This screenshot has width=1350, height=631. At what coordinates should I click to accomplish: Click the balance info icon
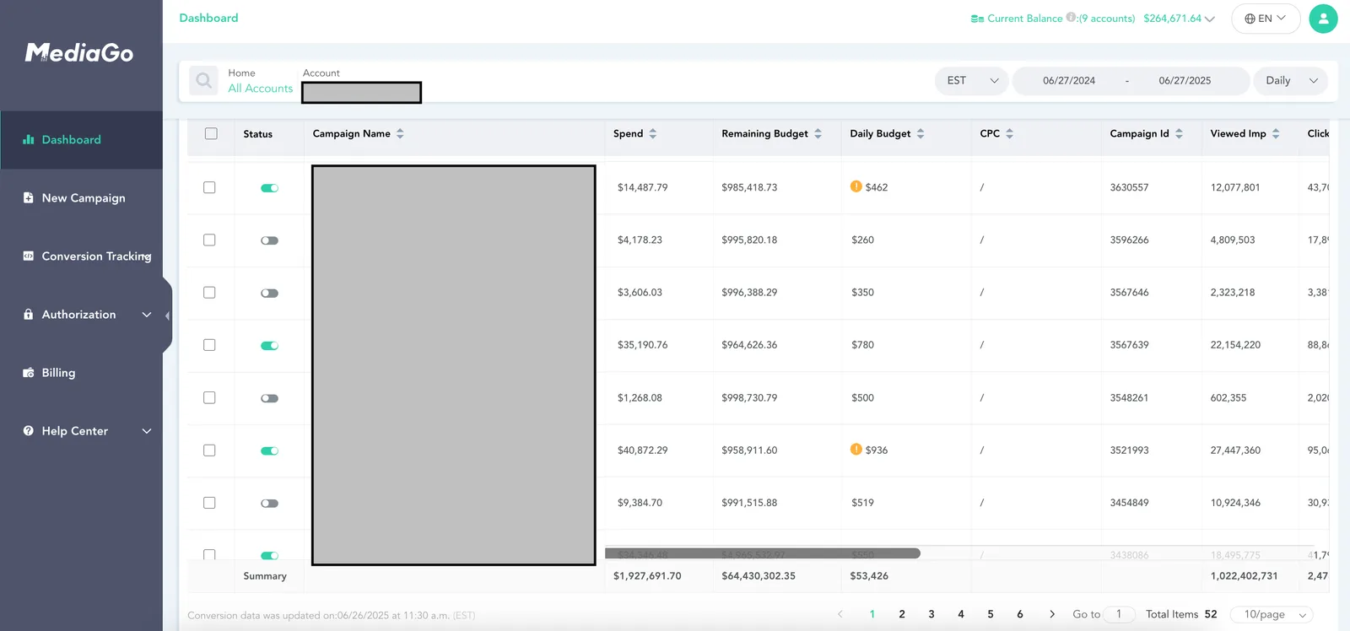(x=1071, y=18)
